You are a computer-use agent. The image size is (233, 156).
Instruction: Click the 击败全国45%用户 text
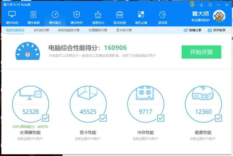point(88,139)
